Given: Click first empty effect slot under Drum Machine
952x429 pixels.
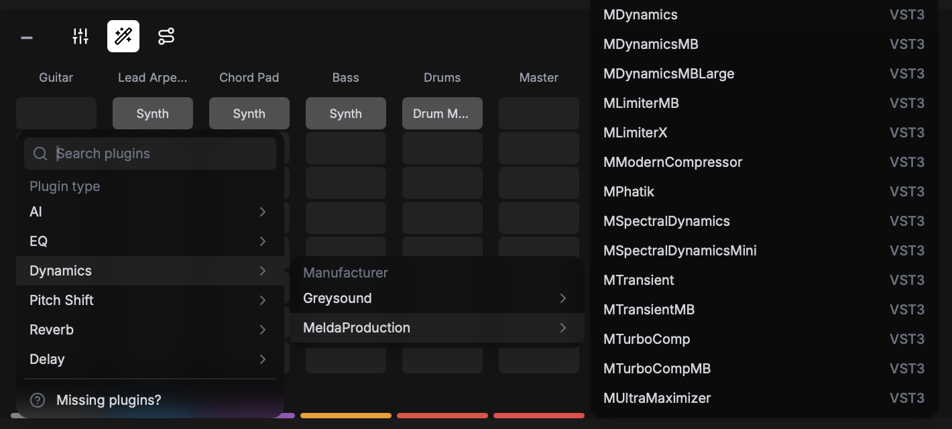Looking at the screenshot, I should [x=442, y=148].
